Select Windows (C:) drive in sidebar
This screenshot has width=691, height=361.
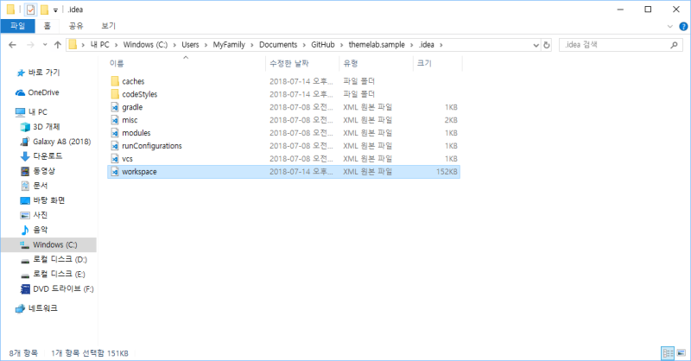pos(48,244)
